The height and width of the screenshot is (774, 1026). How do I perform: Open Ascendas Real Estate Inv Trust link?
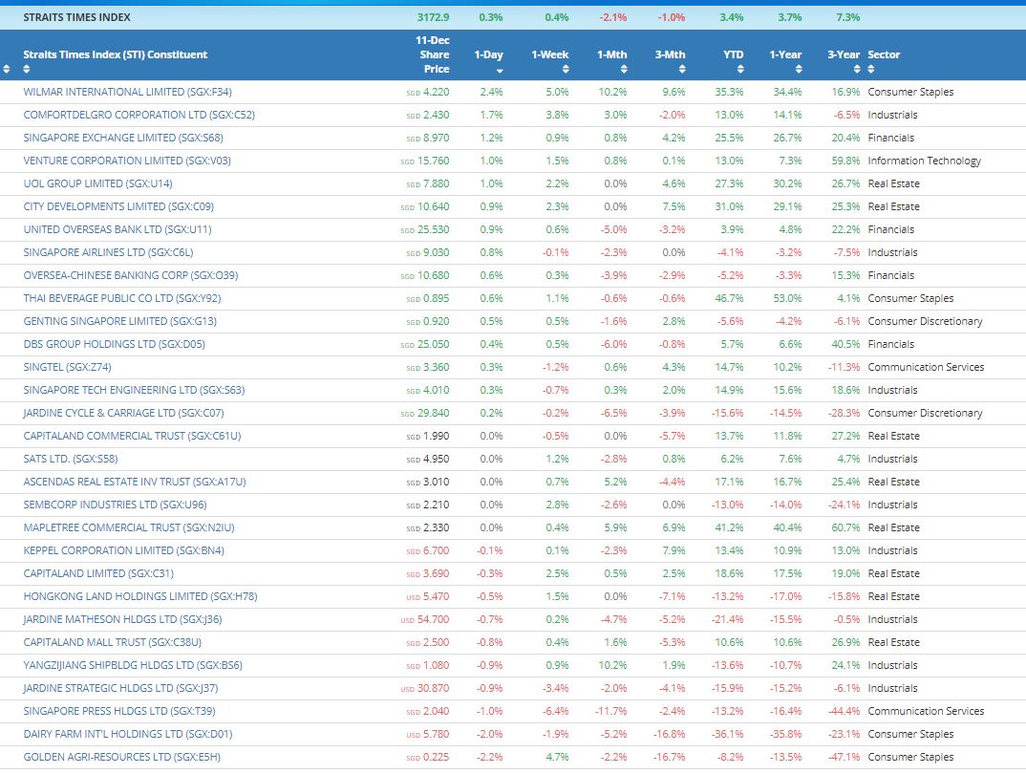[135, 482]
